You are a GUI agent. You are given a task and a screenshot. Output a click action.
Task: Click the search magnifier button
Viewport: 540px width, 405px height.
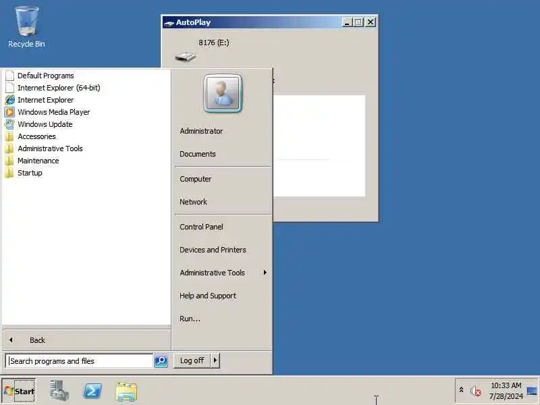click(161, 361)
